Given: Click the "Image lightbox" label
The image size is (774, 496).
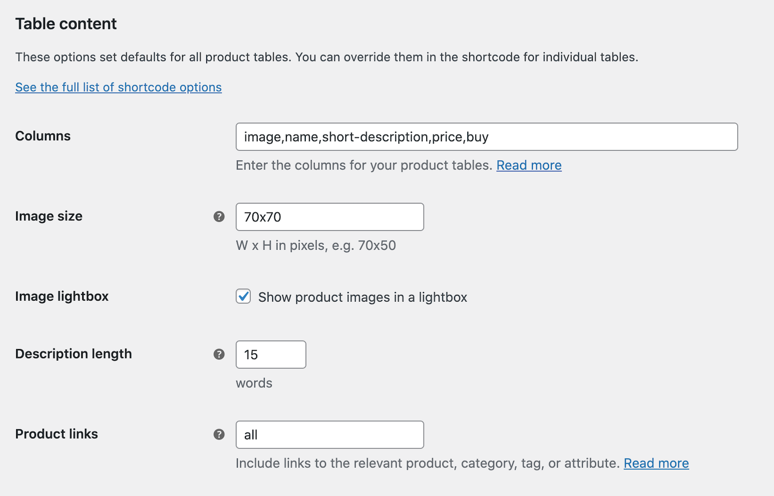Looking at the screenshot, I should [61, 296].
